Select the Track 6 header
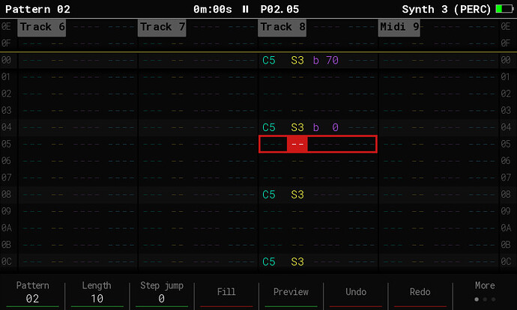The image size is (517, 310). (42, 27)
